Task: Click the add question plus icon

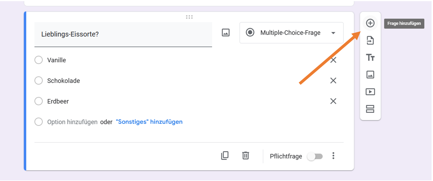Action: coord(370,23)
